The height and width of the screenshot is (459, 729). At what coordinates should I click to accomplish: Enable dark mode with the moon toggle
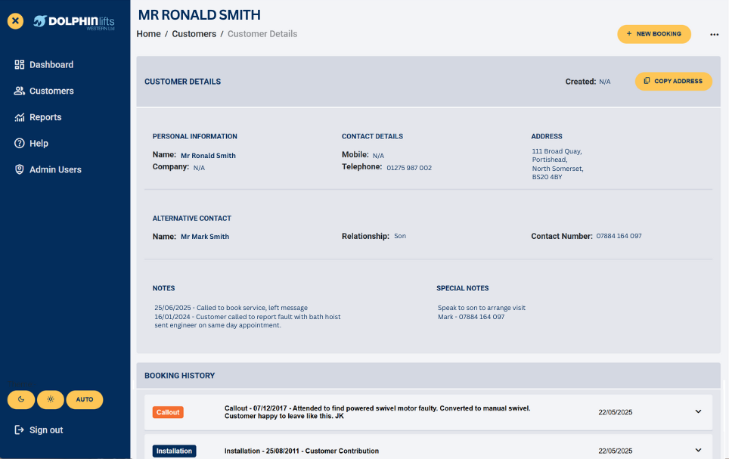pyautogui.click(x=20, y=399)
